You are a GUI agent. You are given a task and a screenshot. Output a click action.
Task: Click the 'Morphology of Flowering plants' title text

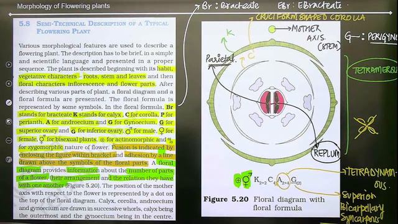(63, 6)
